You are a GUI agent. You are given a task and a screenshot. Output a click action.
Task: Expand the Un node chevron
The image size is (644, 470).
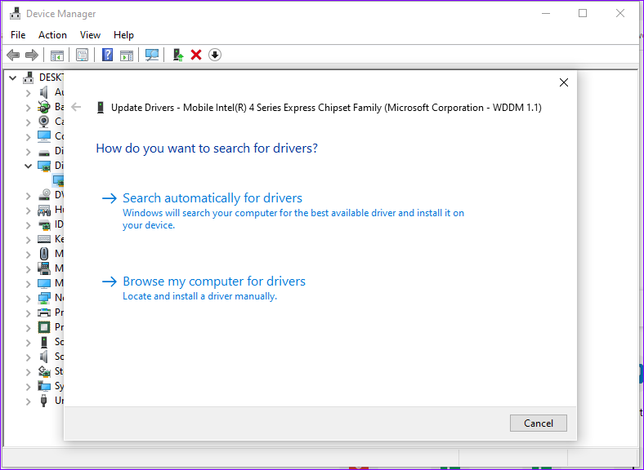pyautogui.click(x=28, y=401)
